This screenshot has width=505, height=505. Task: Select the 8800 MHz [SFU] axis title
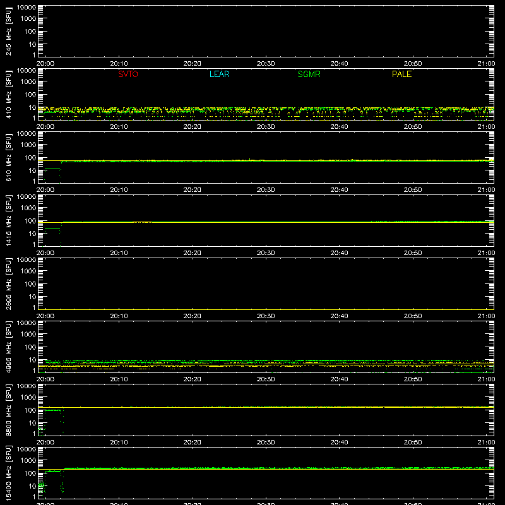[x=9, y=410]
